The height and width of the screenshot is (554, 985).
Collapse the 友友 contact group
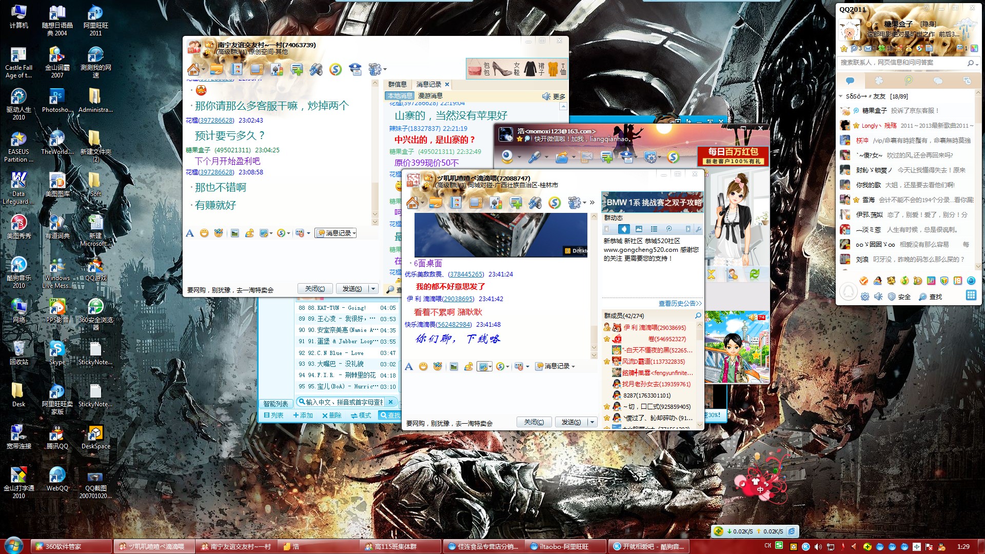(841, 96)
